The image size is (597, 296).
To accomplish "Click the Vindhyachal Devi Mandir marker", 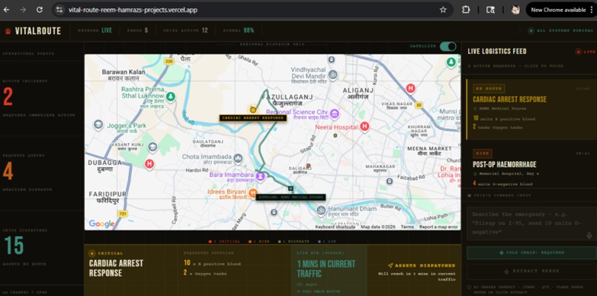I will click(x=333, y=75).
